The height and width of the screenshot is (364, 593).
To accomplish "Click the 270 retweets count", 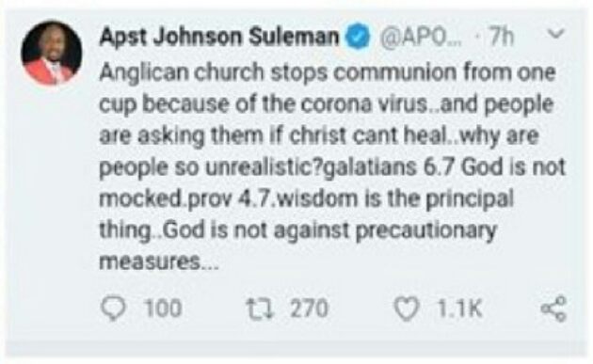I will (x=309, y=309).
